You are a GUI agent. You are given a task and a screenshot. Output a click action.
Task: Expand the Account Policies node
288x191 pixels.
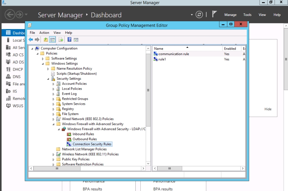click(x=53, y=84)
